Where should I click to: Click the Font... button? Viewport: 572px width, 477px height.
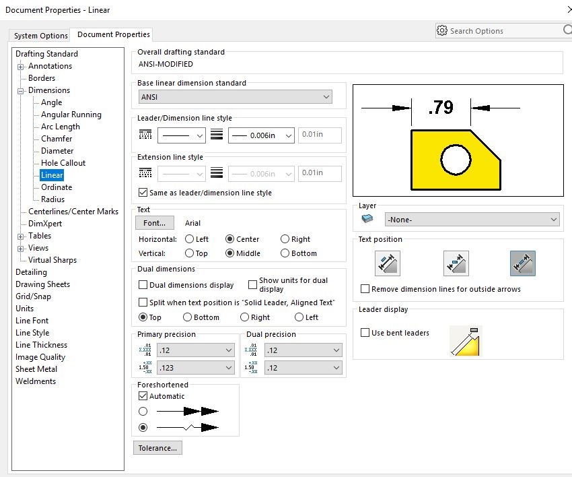[154, 223]
